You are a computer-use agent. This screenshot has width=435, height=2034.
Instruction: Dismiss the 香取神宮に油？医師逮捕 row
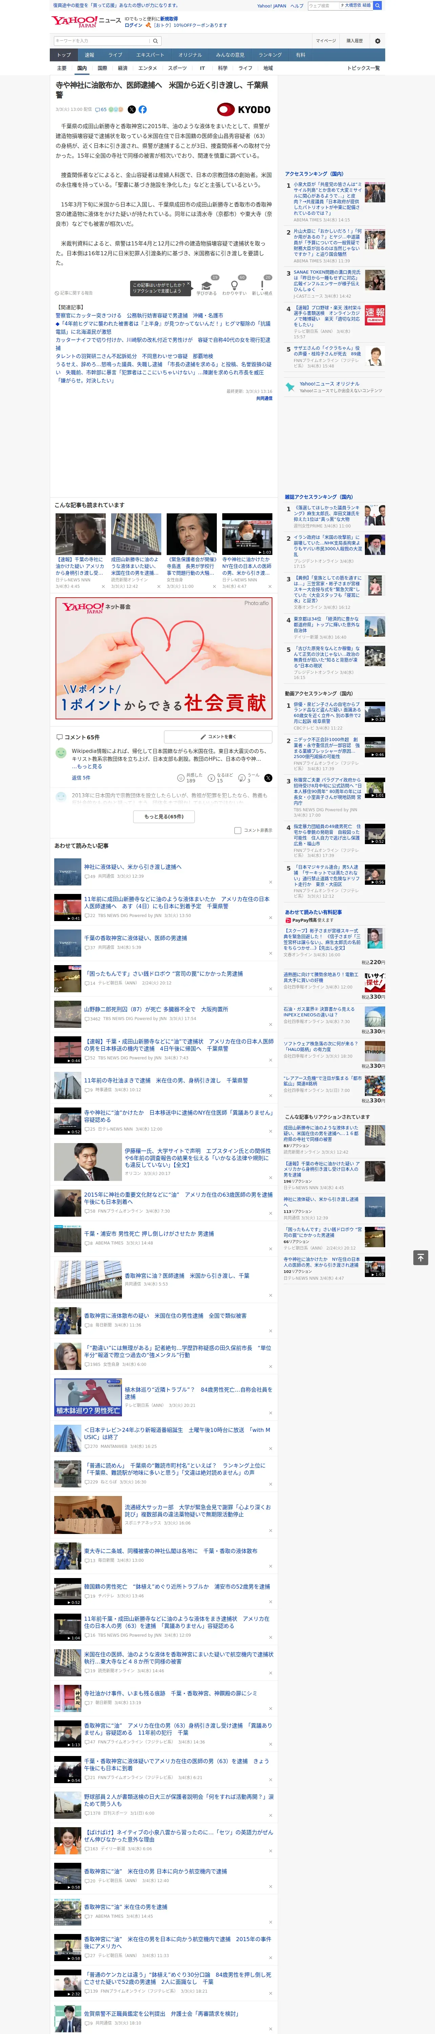click(271, 1296)
